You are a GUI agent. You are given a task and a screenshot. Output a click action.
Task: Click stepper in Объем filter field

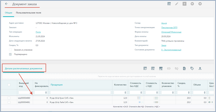point(205,93)
